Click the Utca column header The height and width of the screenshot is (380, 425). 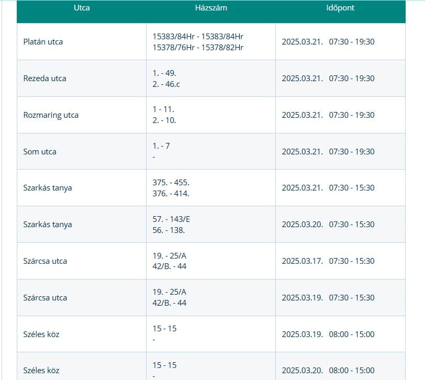(x=82, y=8)
